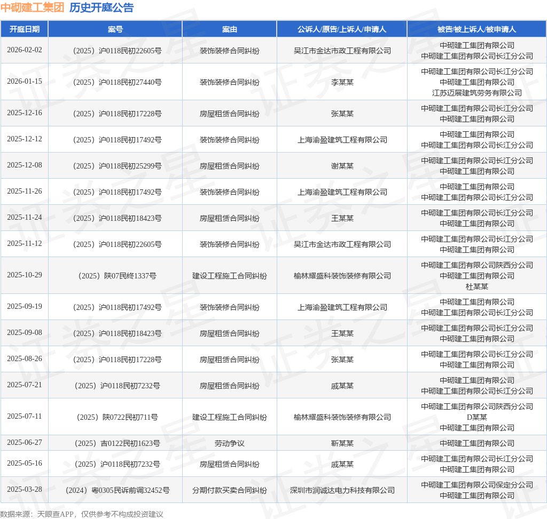
Task: Click the 数据来源 footer note
Action: tap(82, 514)
